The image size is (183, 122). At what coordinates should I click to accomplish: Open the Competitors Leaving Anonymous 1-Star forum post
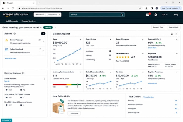pos(19,86)
